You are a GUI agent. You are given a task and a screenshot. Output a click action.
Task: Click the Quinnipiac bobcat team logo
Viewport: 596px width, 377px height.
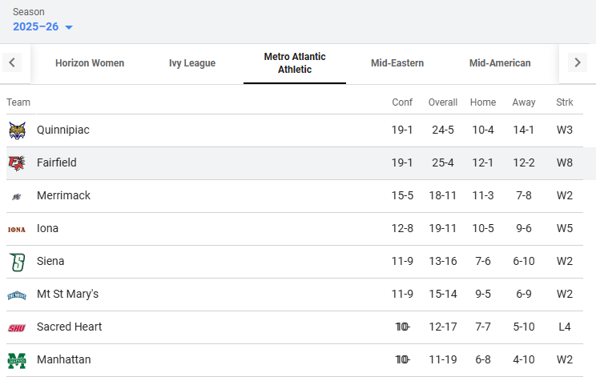point(17,130)
